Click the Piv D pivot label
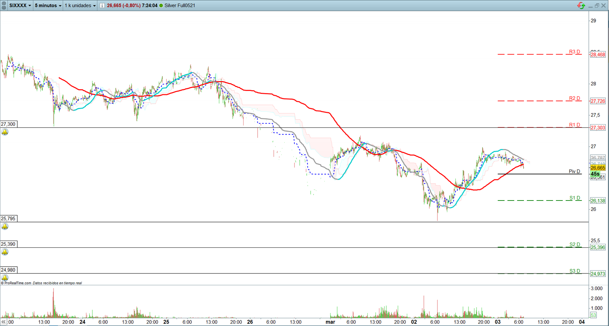609x326 pixels. pos(574,171)
